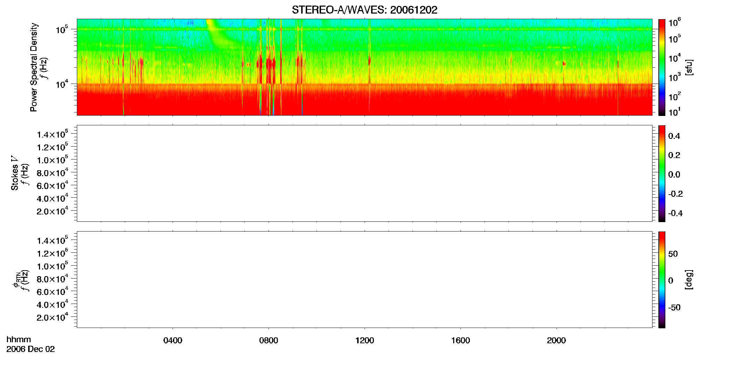Click inside the empty Stokes V panel
Image resolution: width=729 pixels, height=376 pixels.
coord(364,173)
